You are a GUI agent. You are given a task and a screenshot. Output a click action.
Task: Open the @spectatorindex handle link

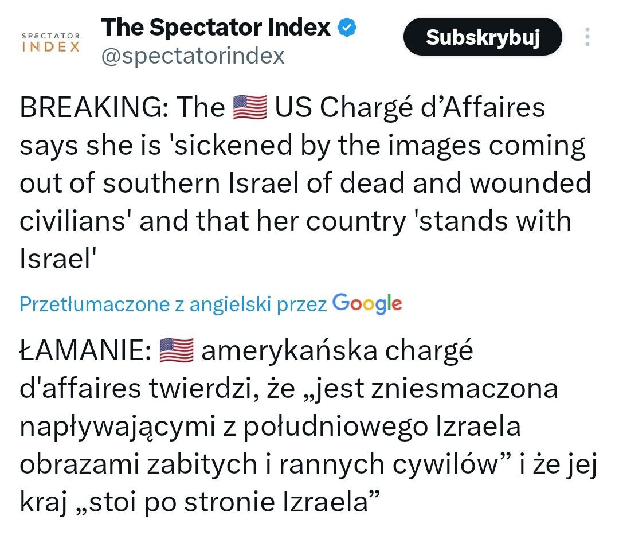pyautogui.click(x=193, y=56)
